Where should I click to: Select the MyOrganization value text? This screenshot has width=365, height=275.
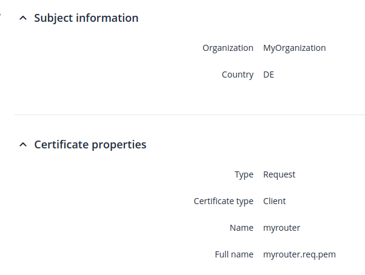click(x=294, y=48)
